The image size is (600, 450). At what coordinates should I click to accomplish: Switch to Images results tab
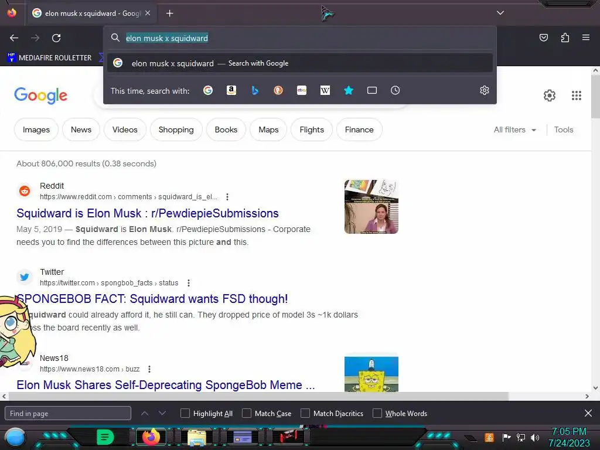(x=36, y=129)
